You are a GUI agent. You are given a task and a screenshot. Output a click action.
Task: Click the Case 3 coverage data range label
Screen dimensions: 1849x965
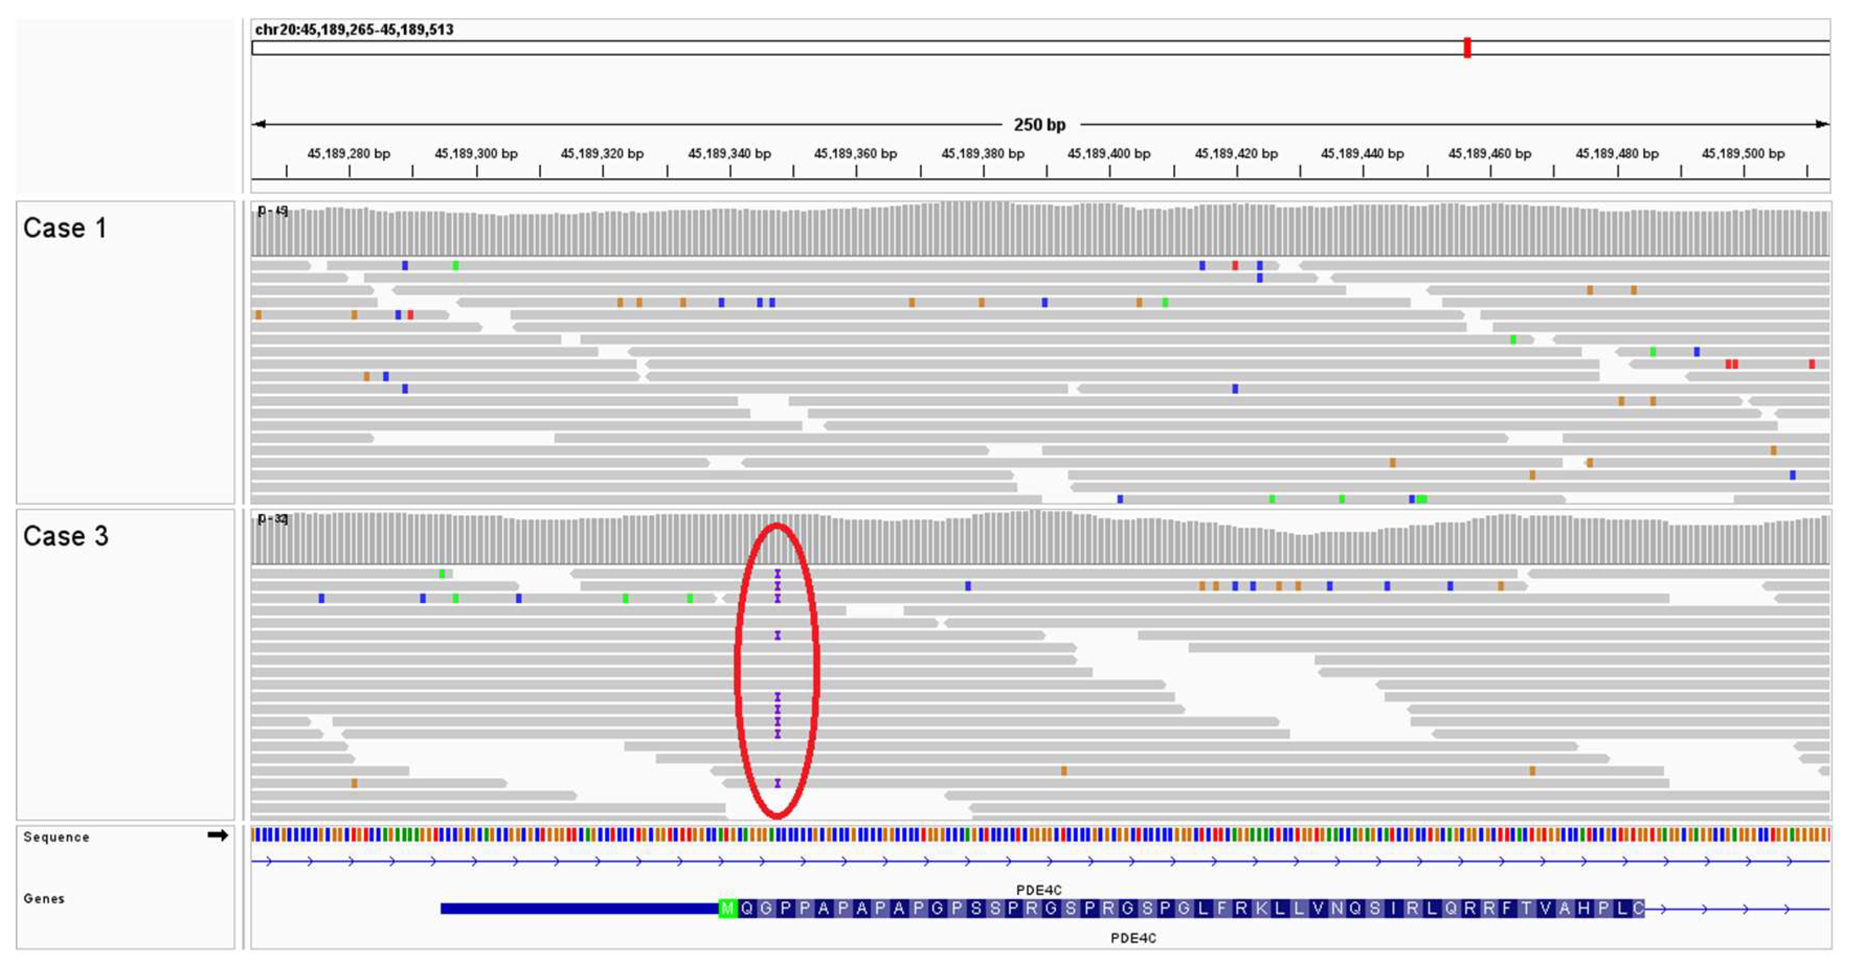(x=273, y=518)
